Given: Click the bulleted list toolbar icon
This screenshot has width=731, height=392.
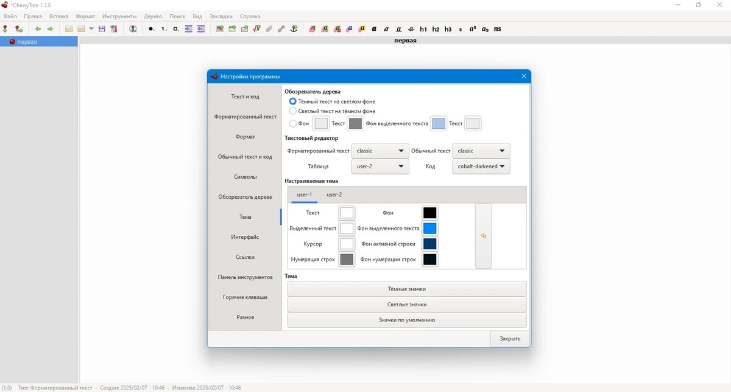Looking at the screenshot, I should pos(151,29).
